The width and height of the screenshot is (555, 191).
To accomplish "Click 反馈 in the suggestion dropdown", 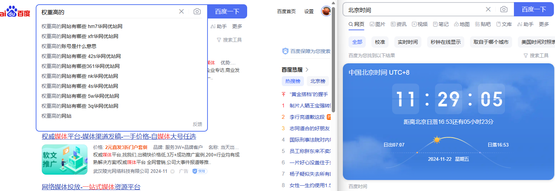I will tap(197, 124).
